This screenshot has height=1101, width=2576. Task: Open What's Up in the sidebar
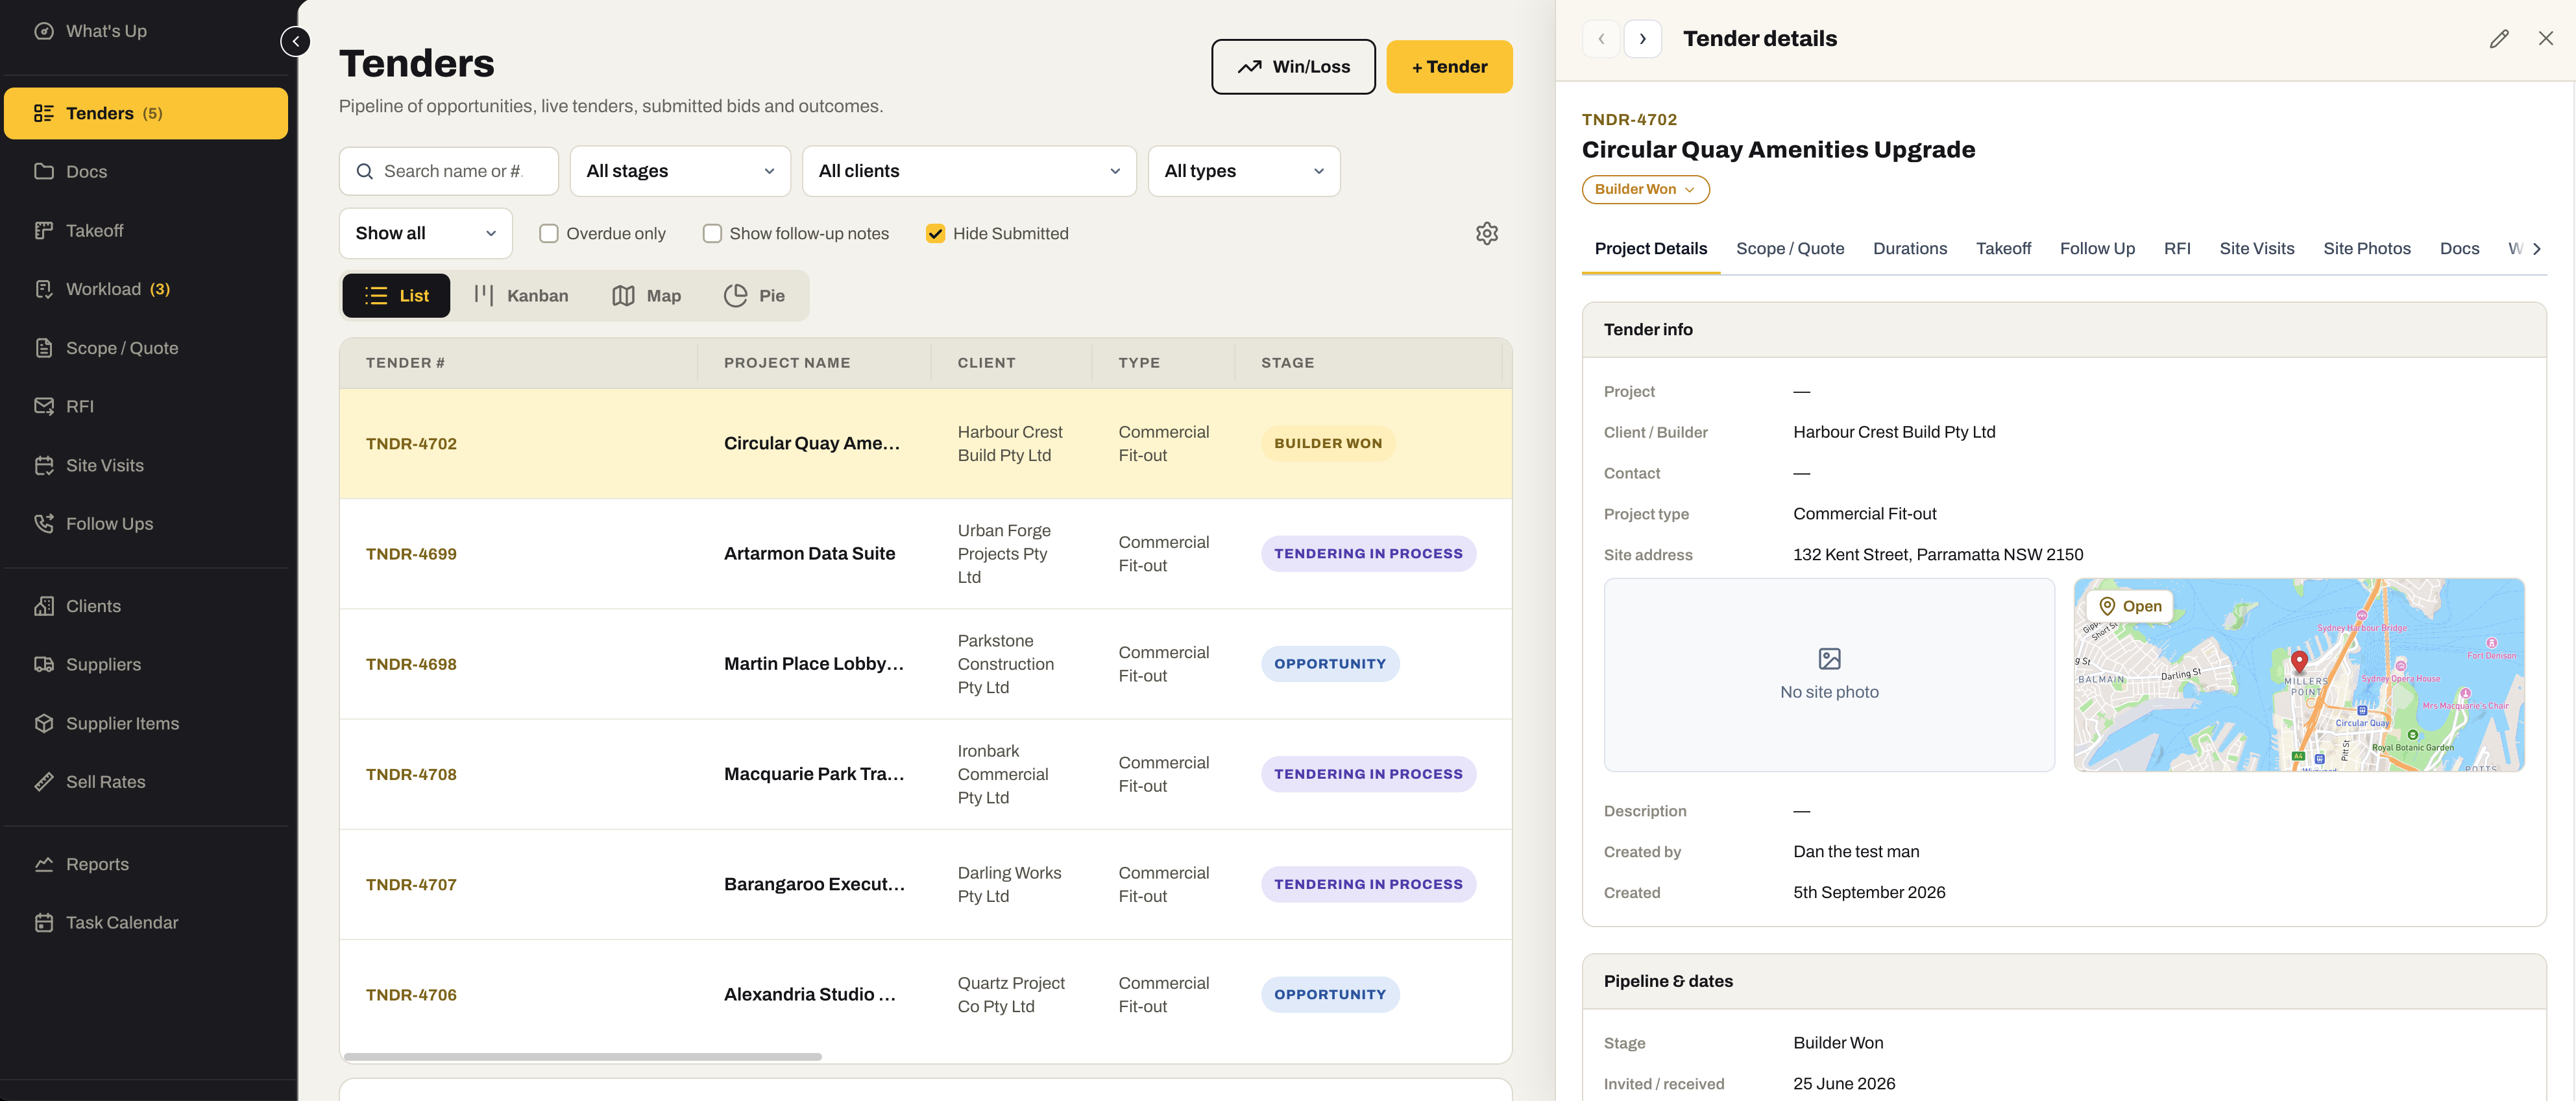click(x=146, y=31)
